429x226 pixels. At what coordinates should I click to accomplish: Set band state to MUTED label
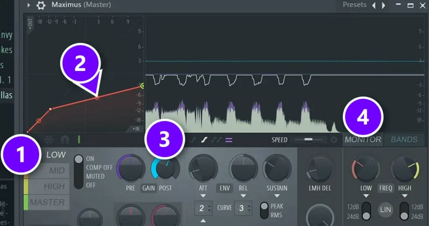click(x=95, y=177)
